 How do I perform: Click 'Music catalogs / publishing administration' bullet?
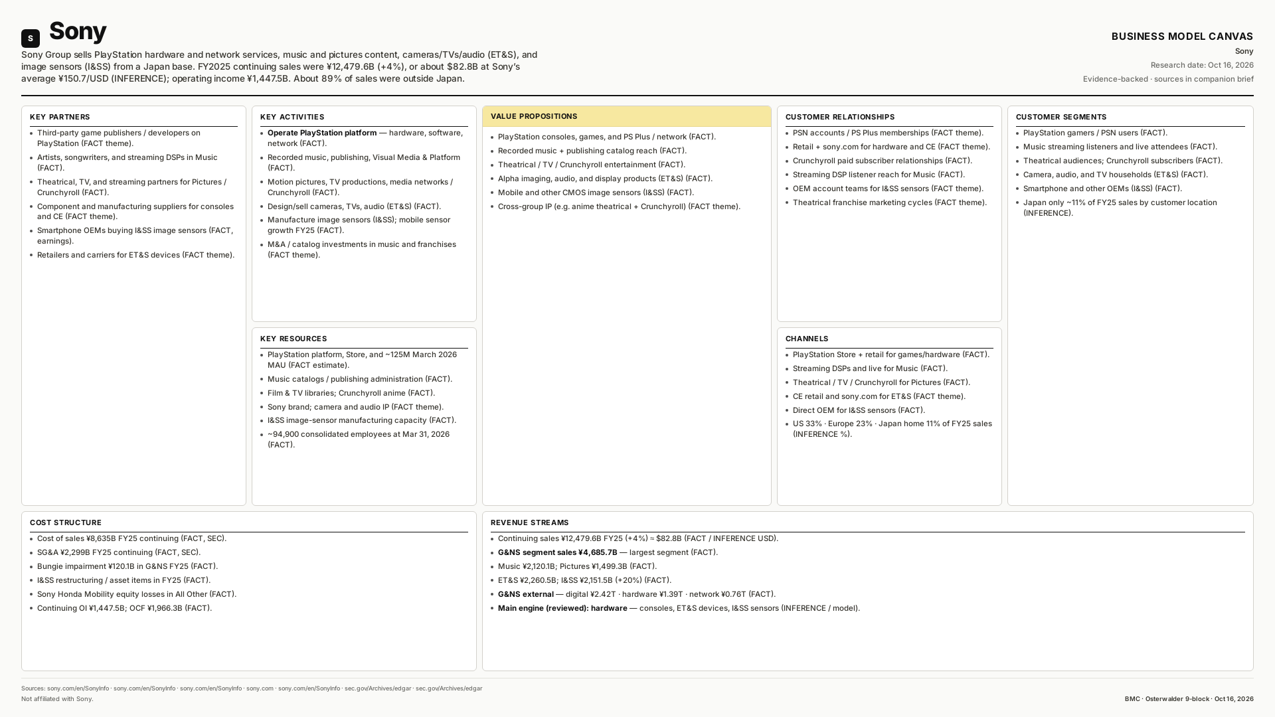point(360,379)
